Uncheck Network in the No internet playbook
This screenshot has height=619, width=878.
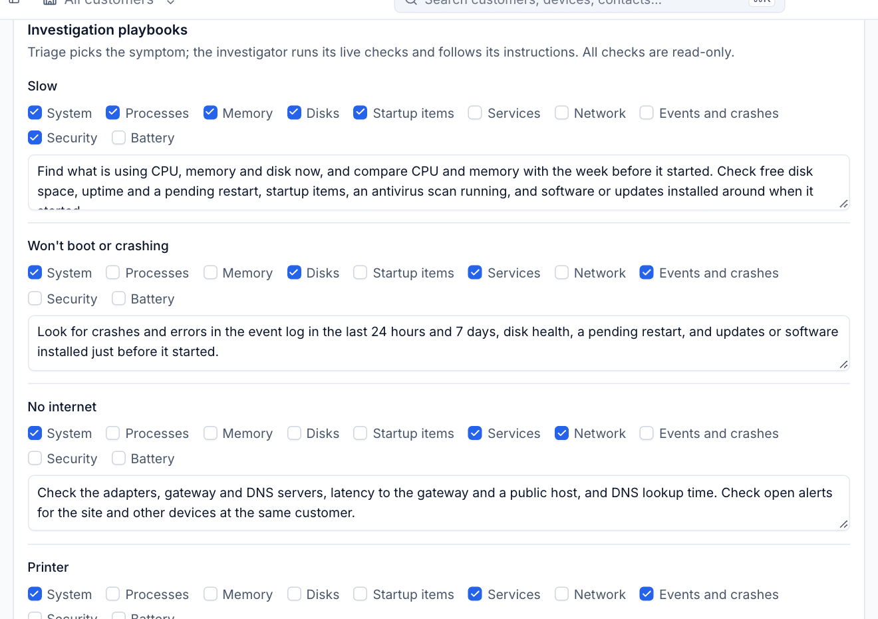tap(562, 433)
